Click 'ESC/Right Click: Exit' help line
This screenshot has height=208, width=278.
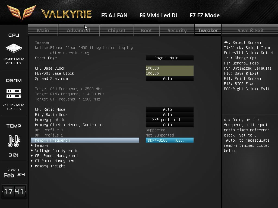pyautogui.click(x=247, y=89)
